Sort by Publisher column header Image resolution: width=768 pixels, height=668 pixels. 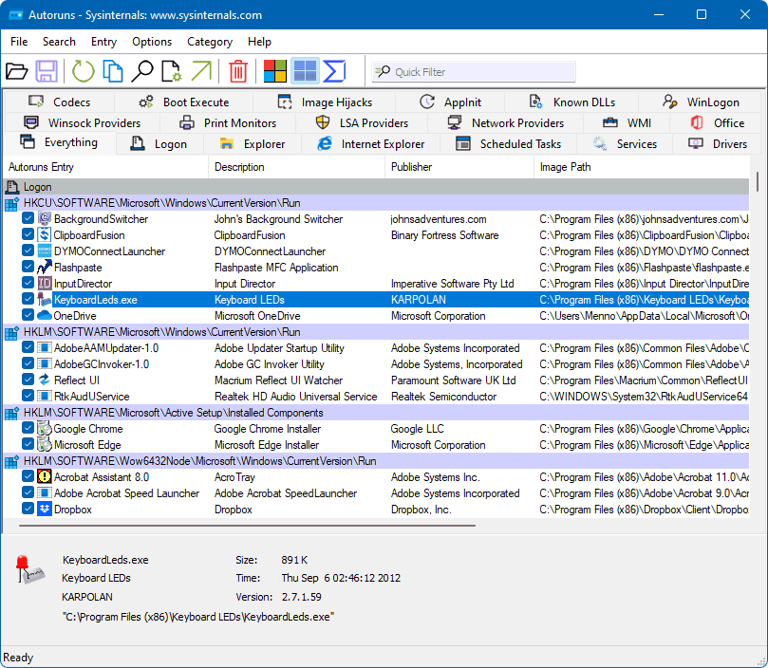click(459, 167)
